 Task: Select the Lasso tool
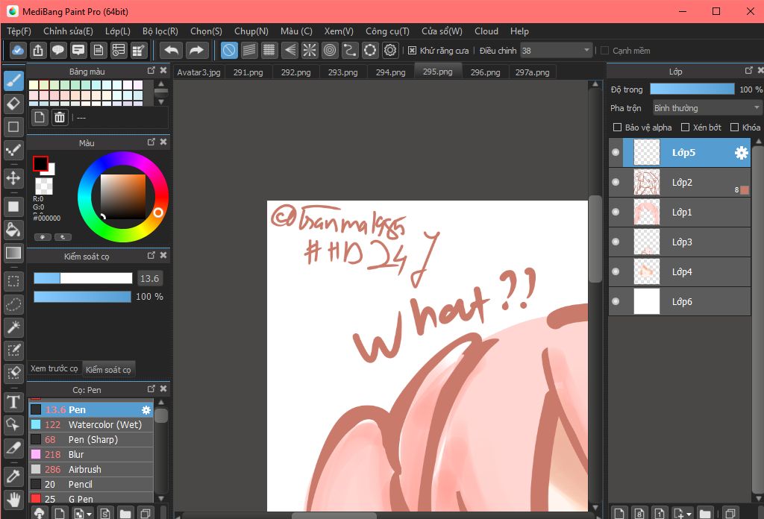coord(13,305)
